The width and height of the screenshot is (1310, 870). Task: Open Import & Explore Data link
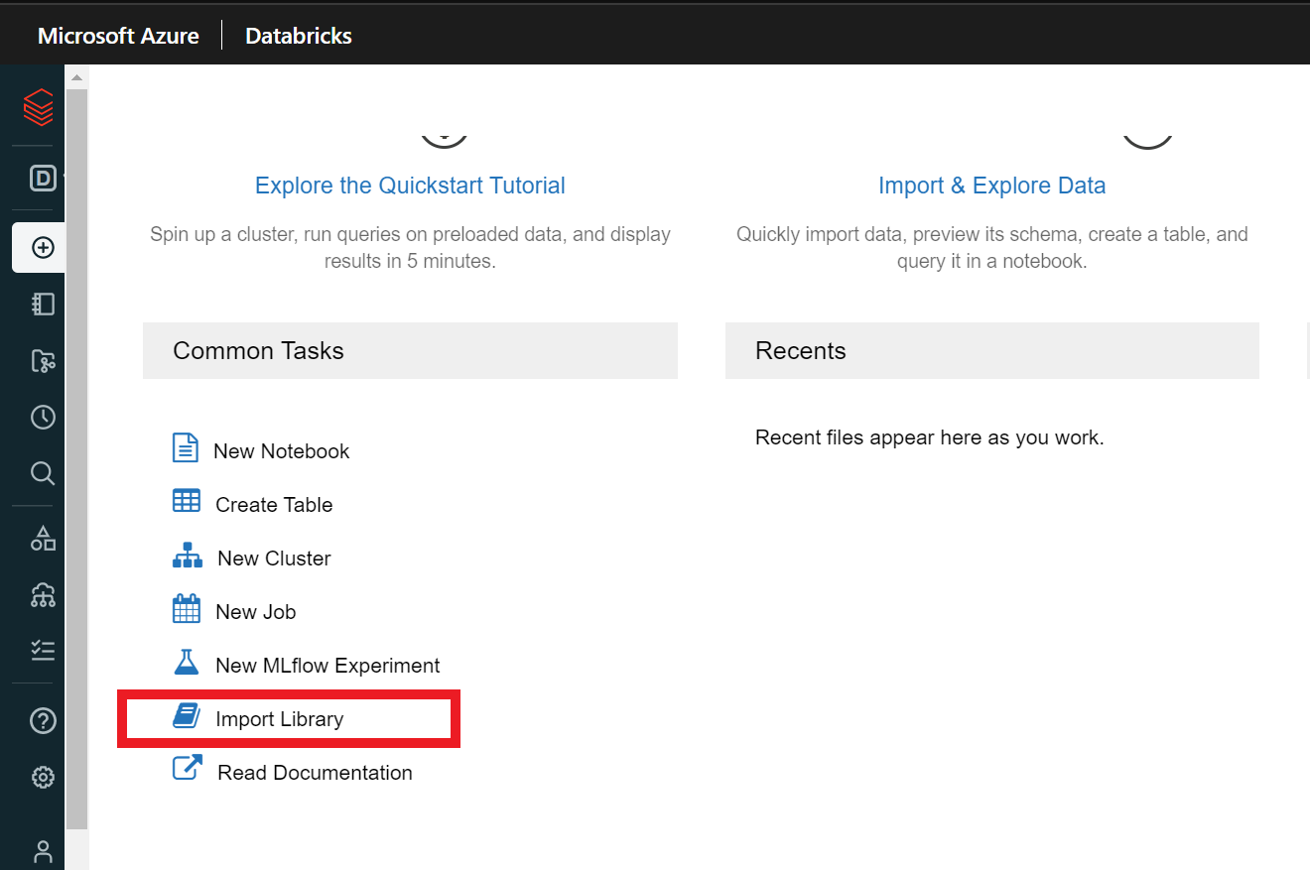(x=991, y=186)
